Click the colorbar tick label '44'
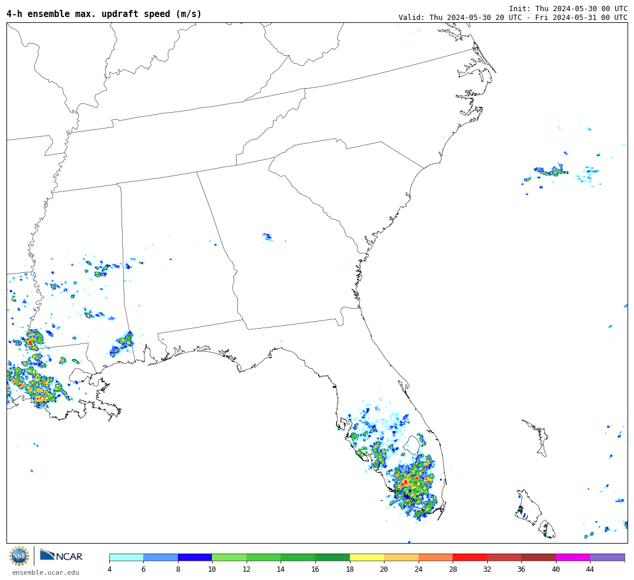 tap(590, 569)
